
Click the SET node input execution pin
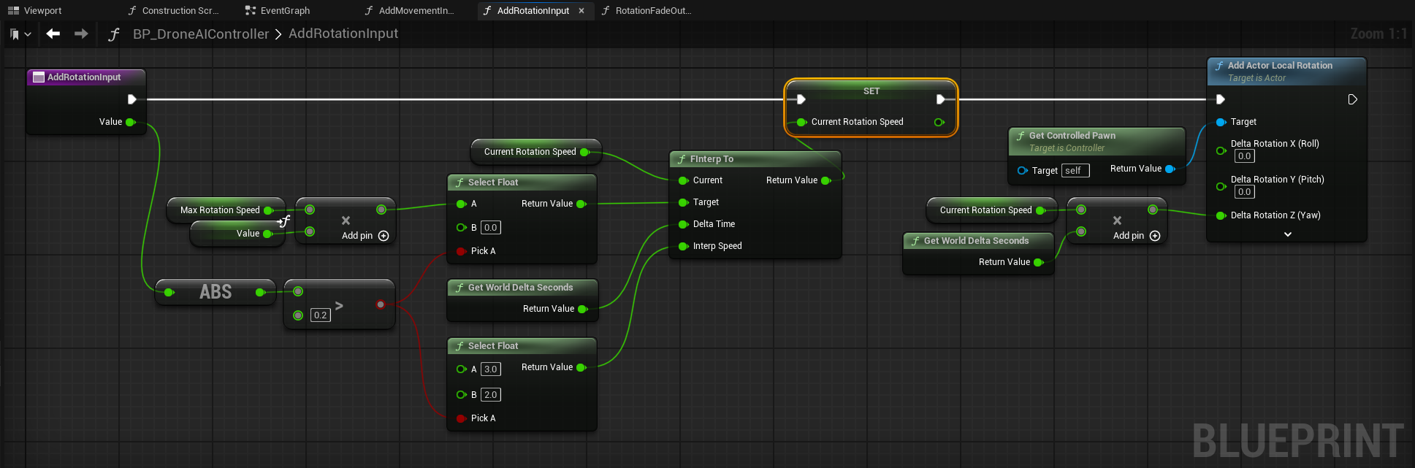point(801,99)
